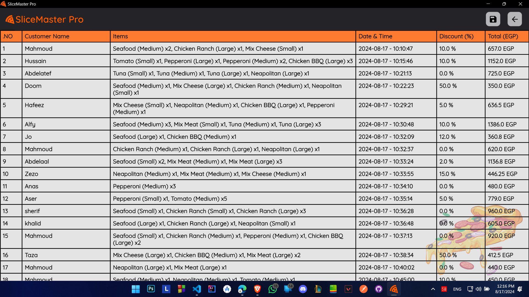Click the total 446.25 EGP
529x297 pixels.
(503, 174)
